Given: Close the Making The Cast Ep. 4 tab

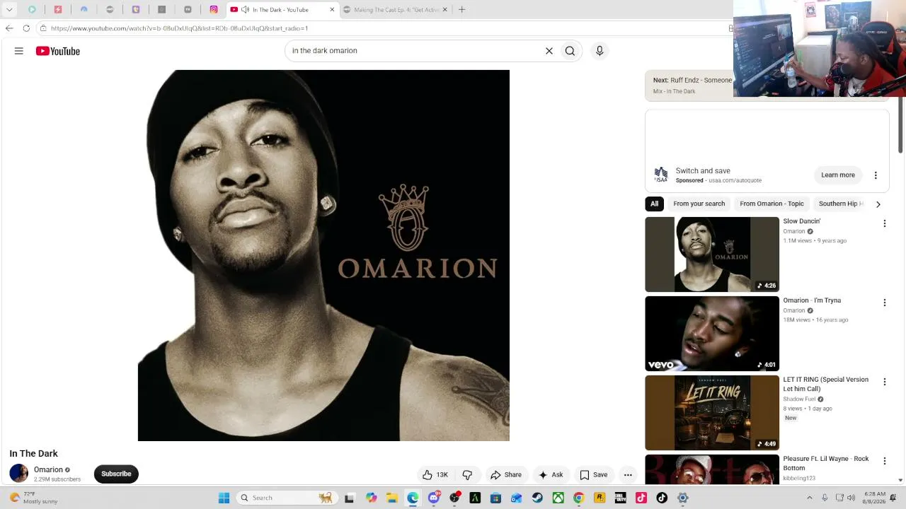Looking at the screenshot, I should click(445, 10).
